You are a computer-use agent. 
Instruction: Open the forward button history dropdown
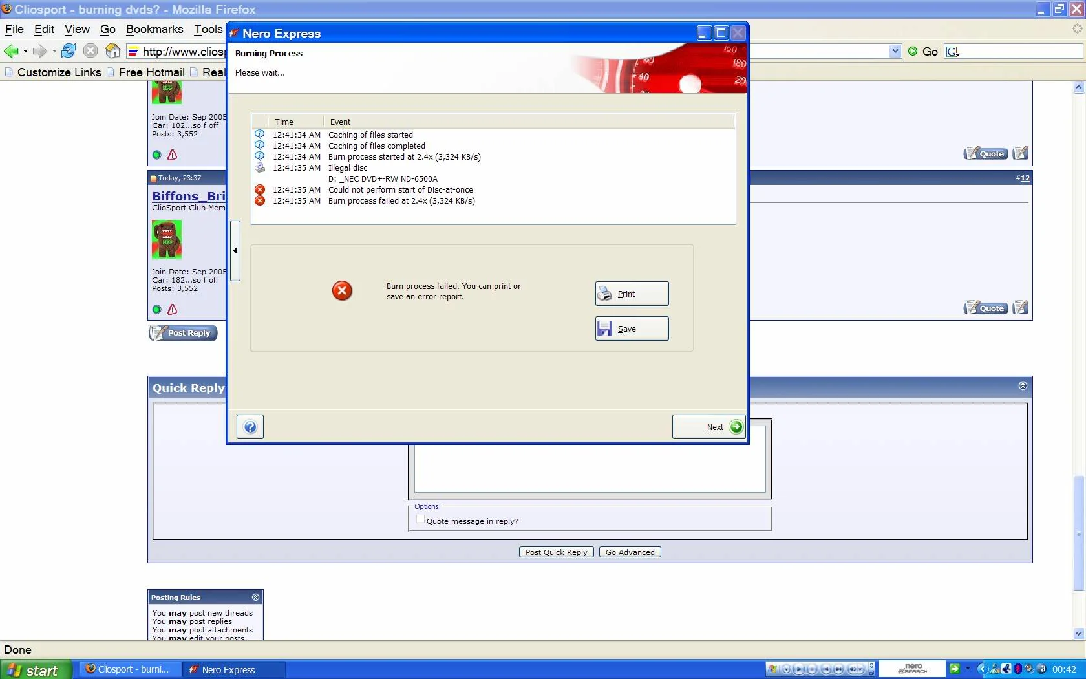[x=54, y=51]
